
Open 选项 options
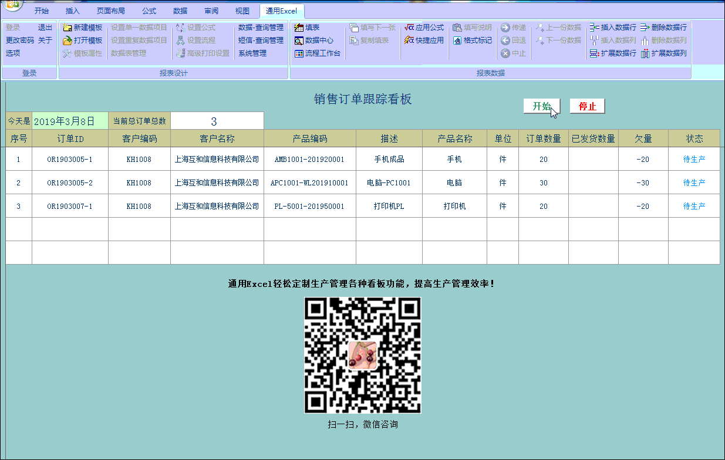click(x=13, y=53)
